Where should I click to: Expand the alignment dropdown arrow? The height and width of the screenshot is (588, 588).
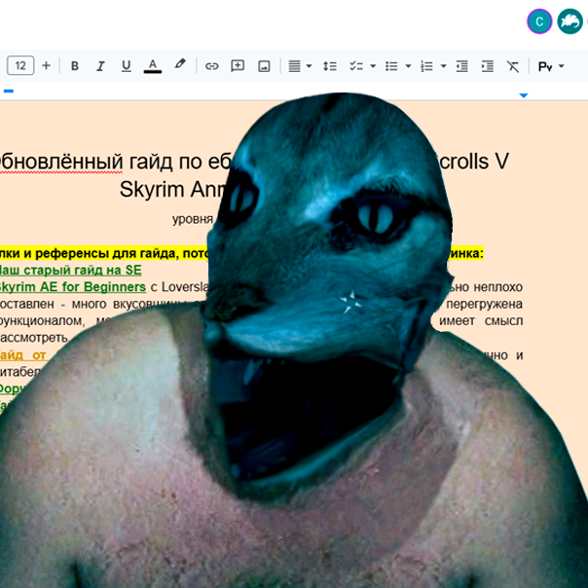click(x=309, y=66)
